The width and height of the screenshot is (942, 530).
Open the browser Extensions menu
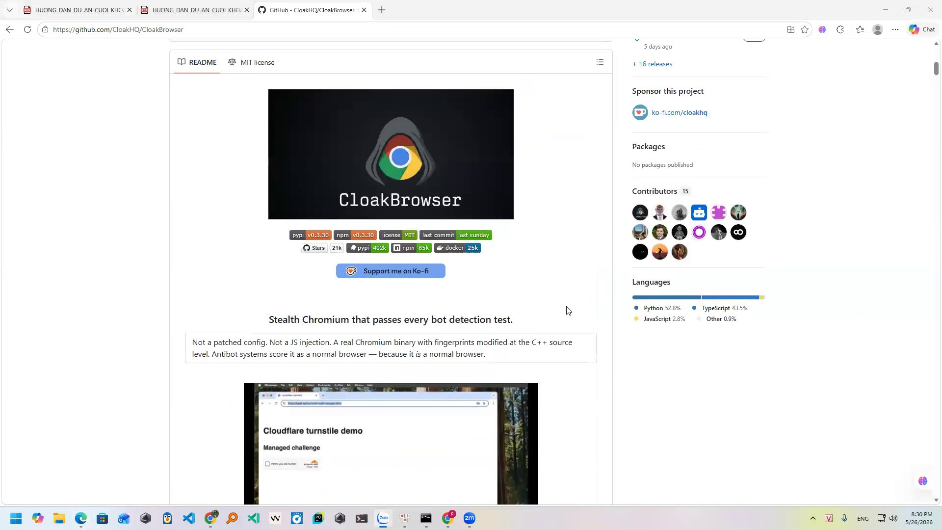tap(840, 29)
